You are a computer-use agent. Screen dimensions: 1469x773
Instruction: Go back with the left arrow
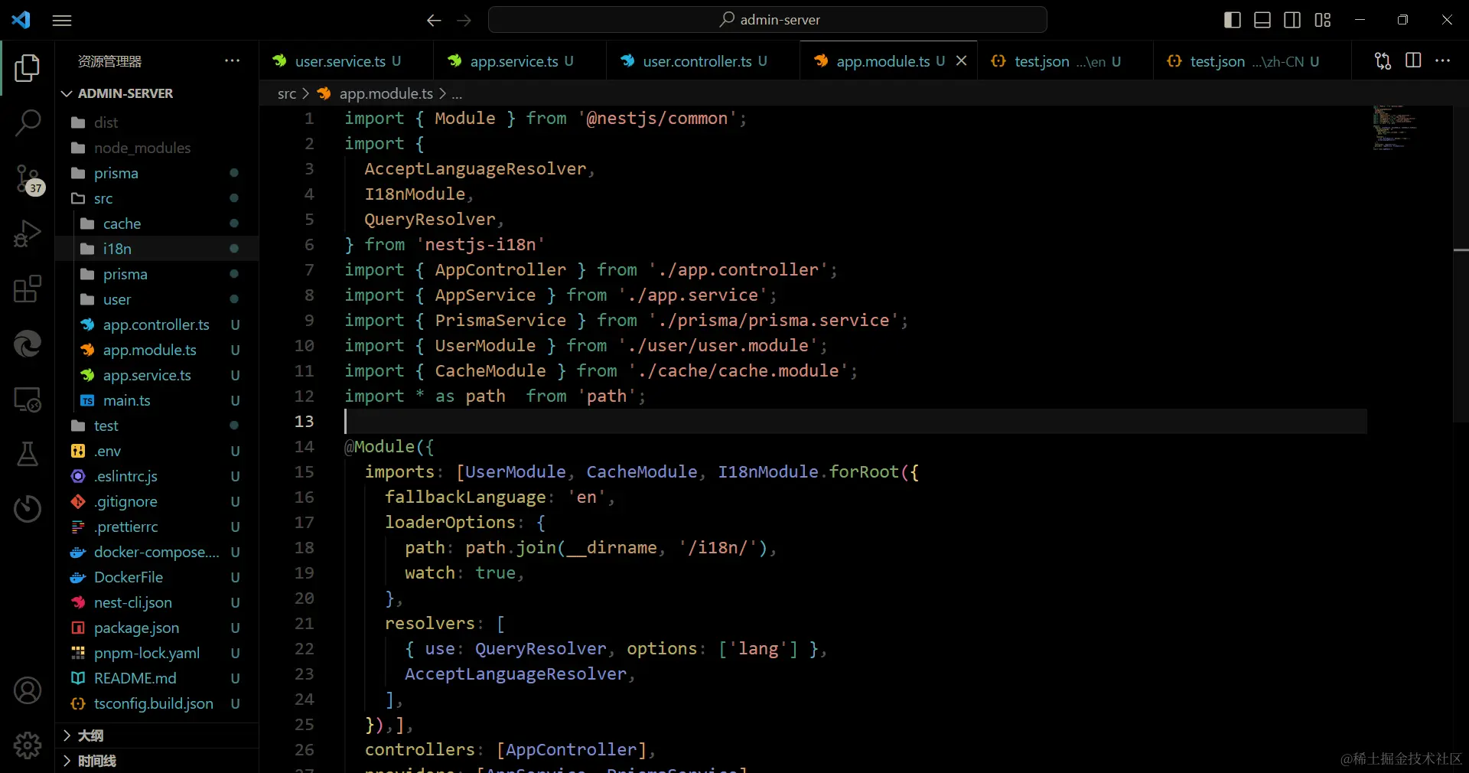coord(434,21)
